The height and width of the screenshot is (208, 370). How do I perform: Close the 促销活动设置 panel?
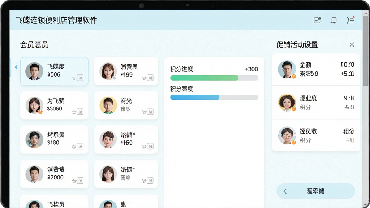tap(352, 44)
